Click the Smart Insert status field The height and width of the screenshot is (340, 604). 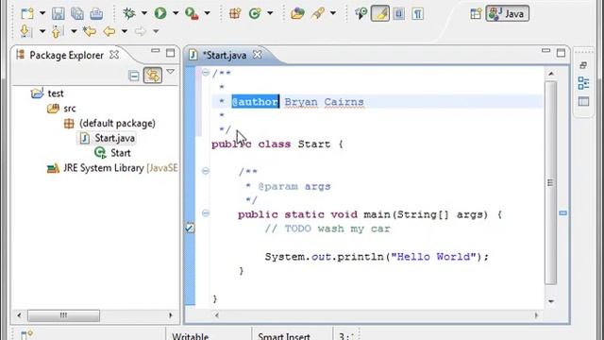[284, 336]
